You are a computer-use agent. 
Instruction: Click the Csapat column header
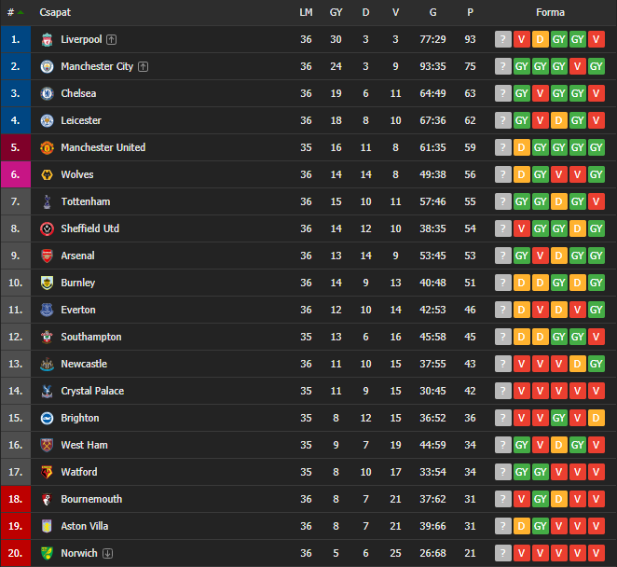click(55, 13)
